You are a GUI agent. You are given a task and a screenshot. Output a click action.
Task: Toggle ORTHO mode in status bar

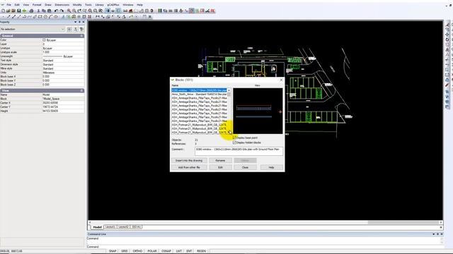tap(137, 251)
